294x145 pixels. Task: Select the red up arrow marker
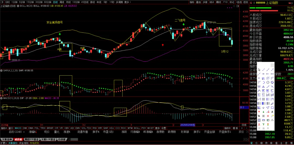[x=259, y=112]
